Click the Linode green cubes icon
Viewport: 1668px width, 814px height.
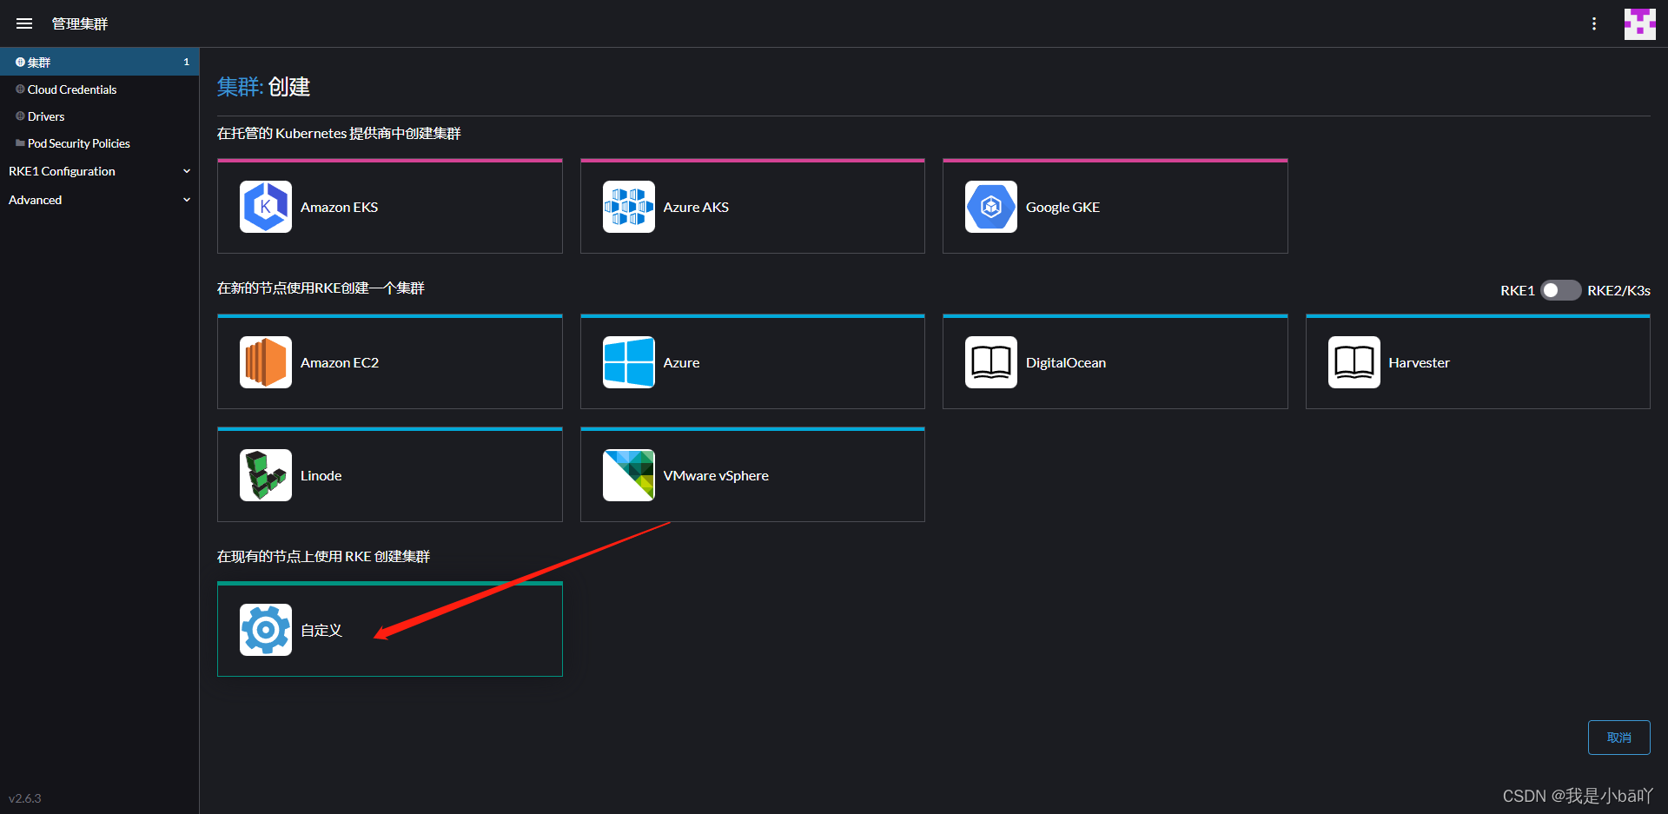pyautogui.click(x=266, y=475)
